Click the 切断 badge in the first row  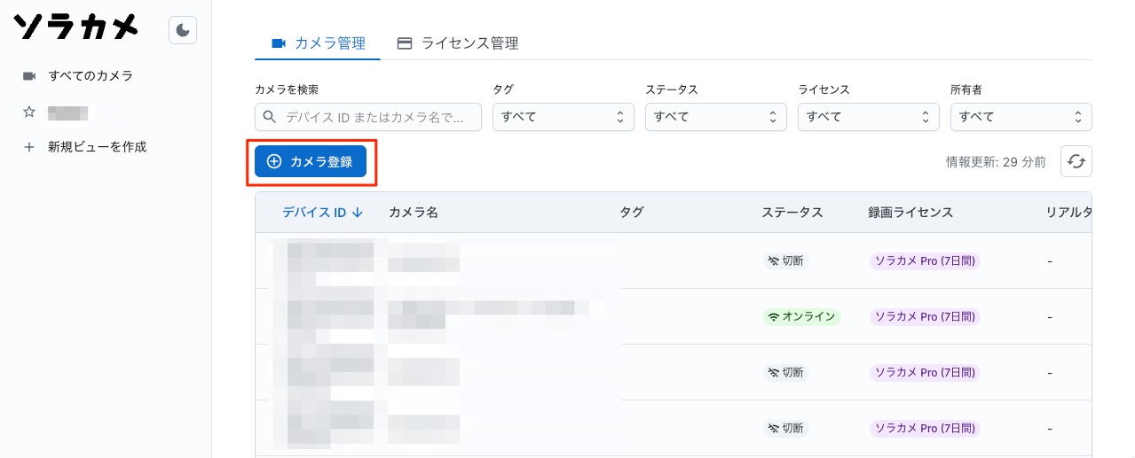(786, 260)
